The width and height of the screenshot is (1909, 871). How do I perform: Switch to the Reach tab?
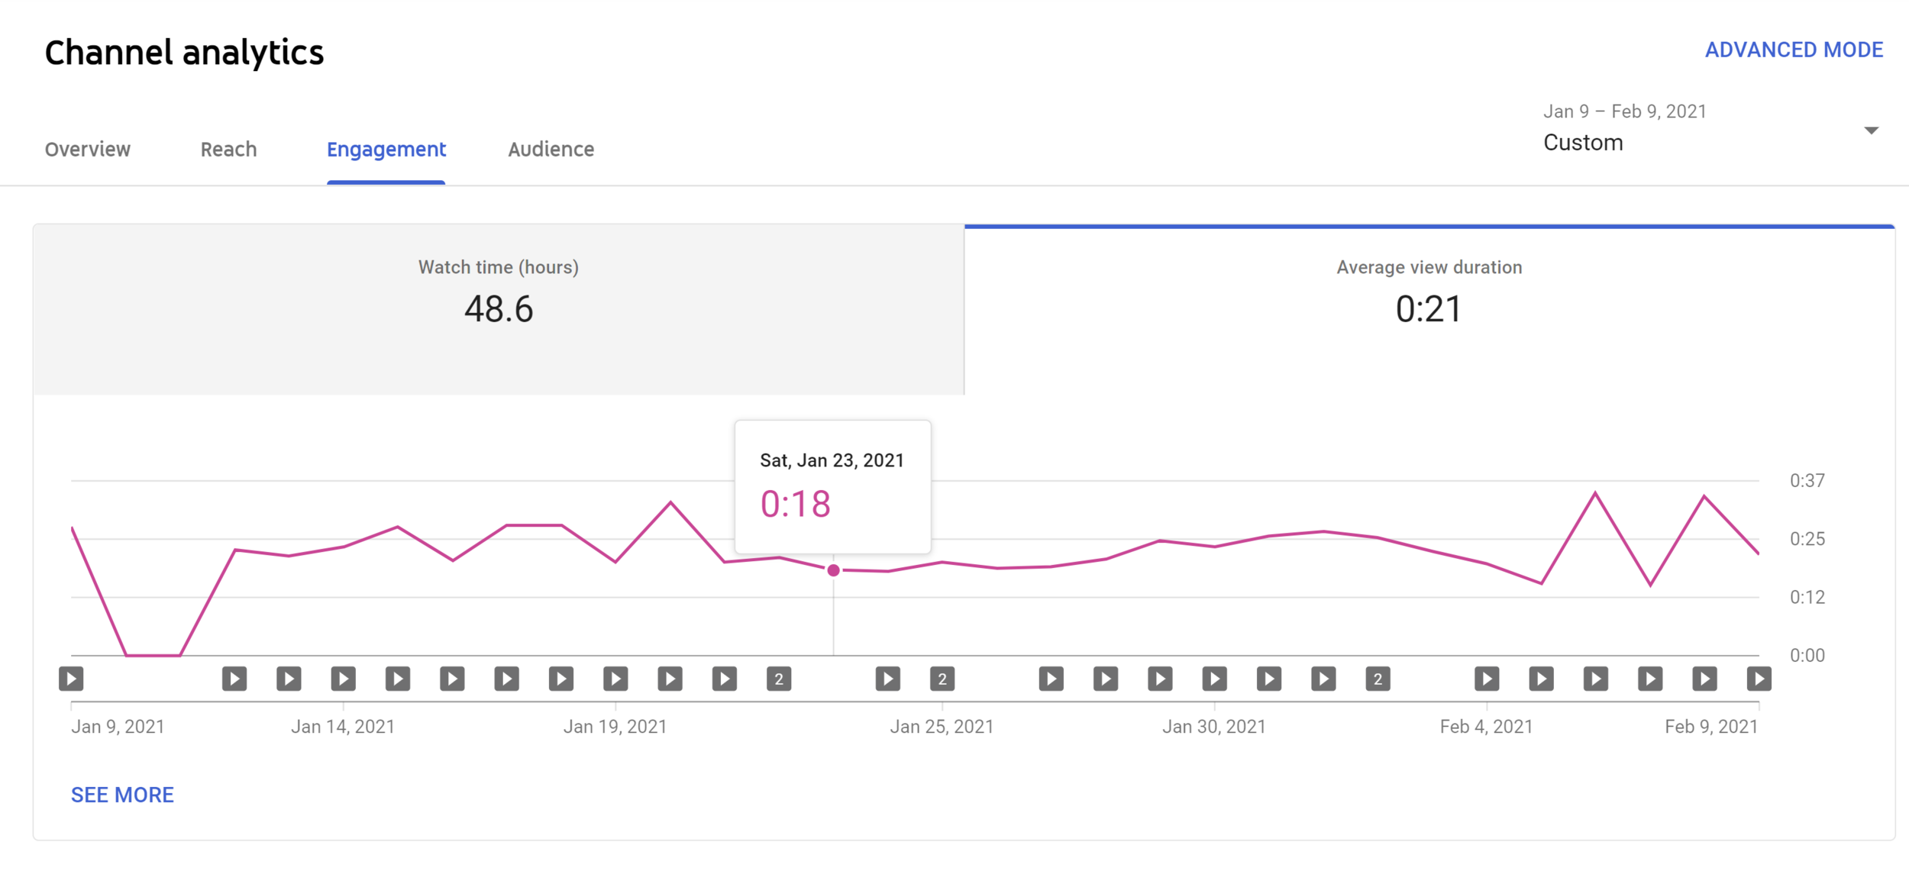pyautogui.click(x=228, y=149)
